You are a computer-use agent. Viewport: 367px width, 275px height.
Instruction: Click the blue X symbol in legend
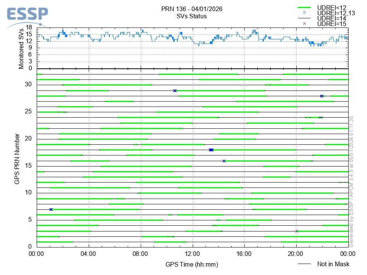[305, 13]
